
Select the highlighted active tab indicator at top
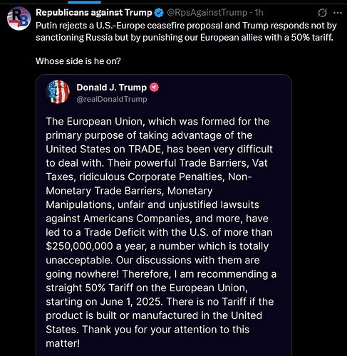(x=84, y=2)
